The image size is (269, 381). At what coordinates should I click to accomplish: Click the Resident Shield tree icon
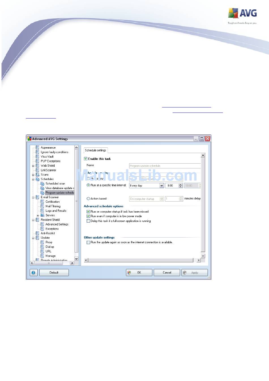point(37,220)
